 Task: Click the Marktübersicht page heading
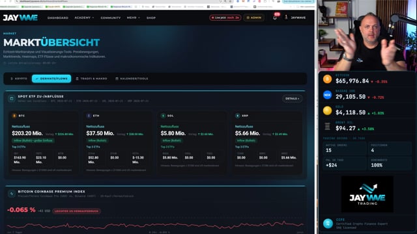pos(51,42)
